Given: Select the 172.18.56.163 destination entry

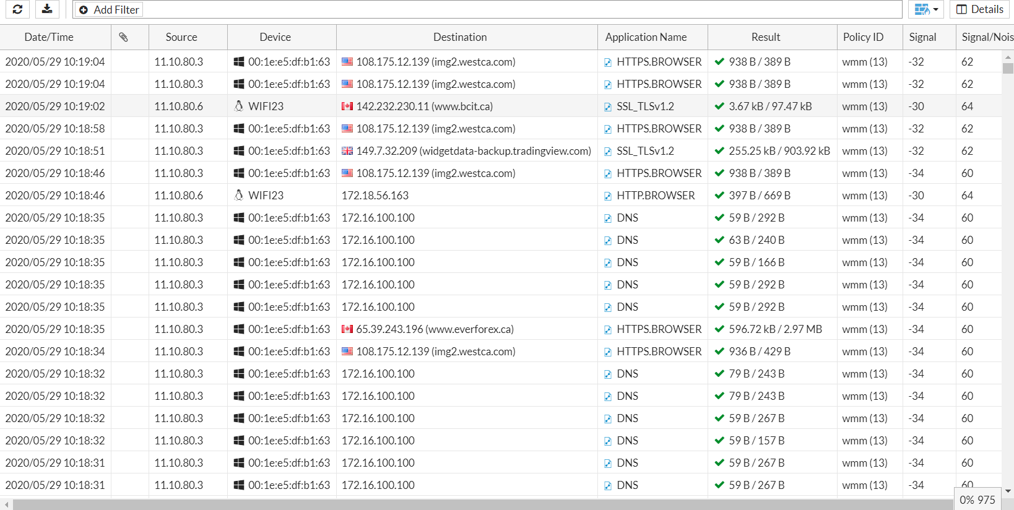Looking at the screenshot, I should point(375,196).
